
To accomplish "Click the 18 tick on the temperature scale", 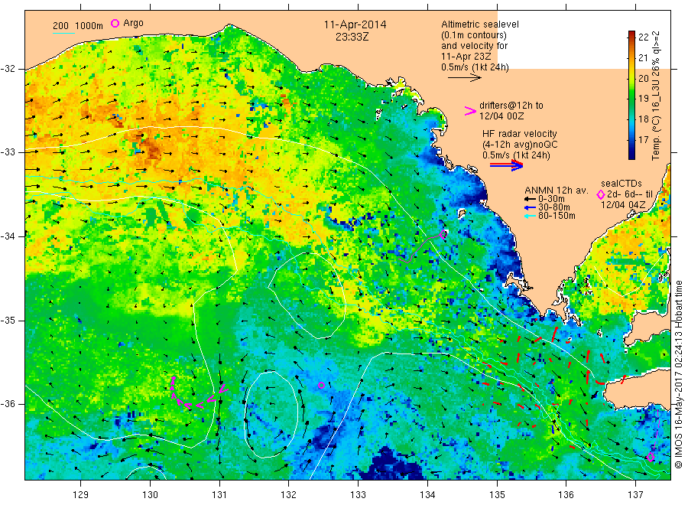I will (x=643, y=119).
